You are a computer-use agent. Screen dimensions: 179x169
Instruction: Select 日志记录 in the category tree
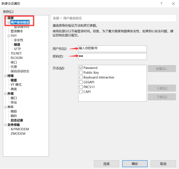[x=17, y=120]
